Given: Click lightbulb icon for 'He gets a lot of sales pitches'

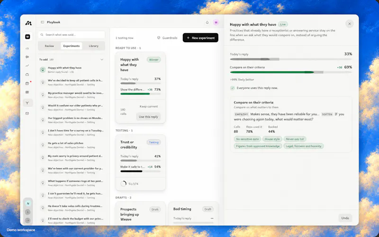Looking at the screenshot, I should (43, 145).
